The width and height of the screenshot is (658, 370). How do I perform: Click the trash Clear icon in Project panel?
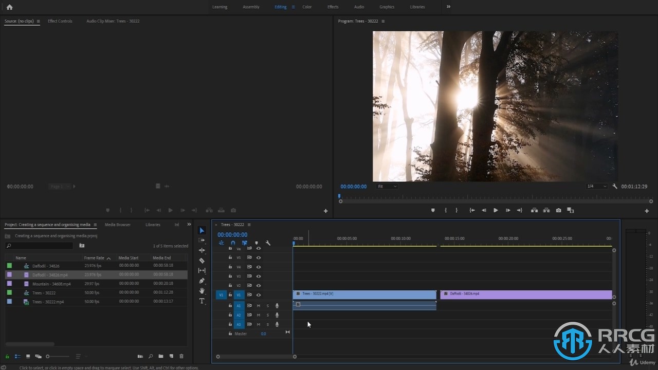pyautogui.click(x=181, y=356)
